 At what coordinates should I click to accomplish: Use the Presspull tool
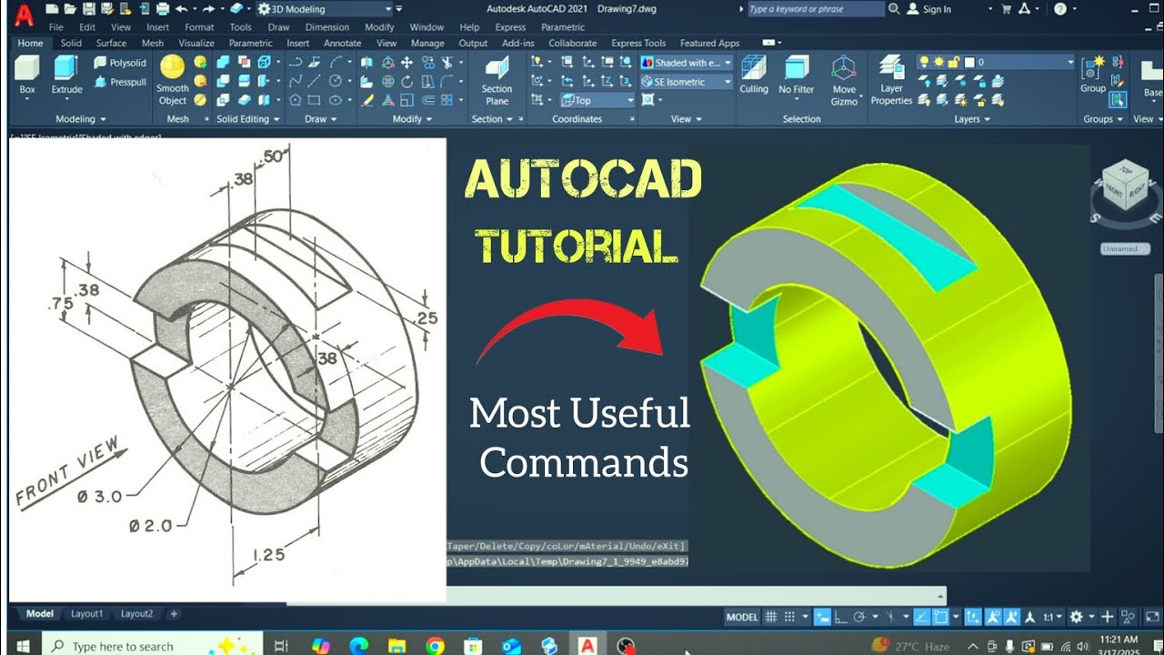(119, 82)
